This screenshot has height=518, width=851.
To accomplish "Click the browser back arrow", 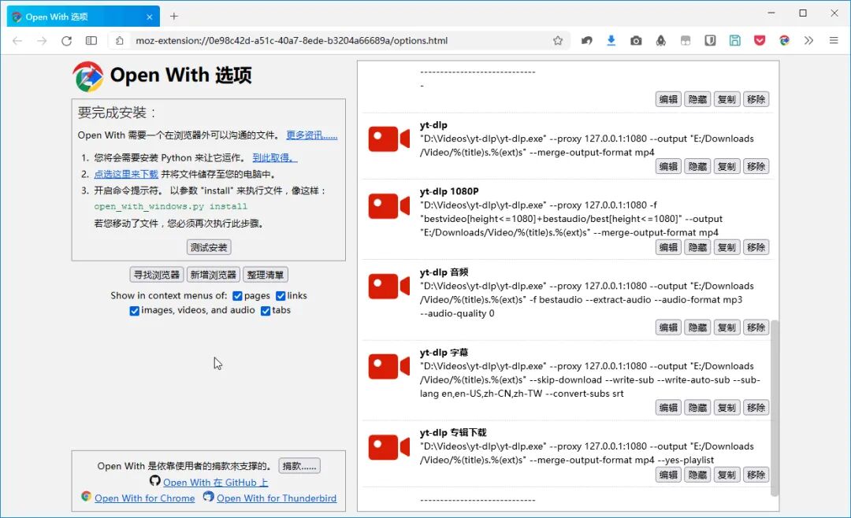I will pos(17,41).
